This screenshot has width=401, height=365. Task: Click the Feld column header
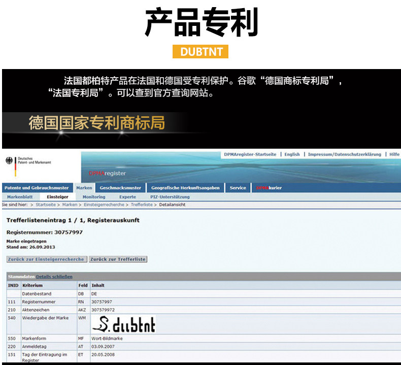point(83,285)
